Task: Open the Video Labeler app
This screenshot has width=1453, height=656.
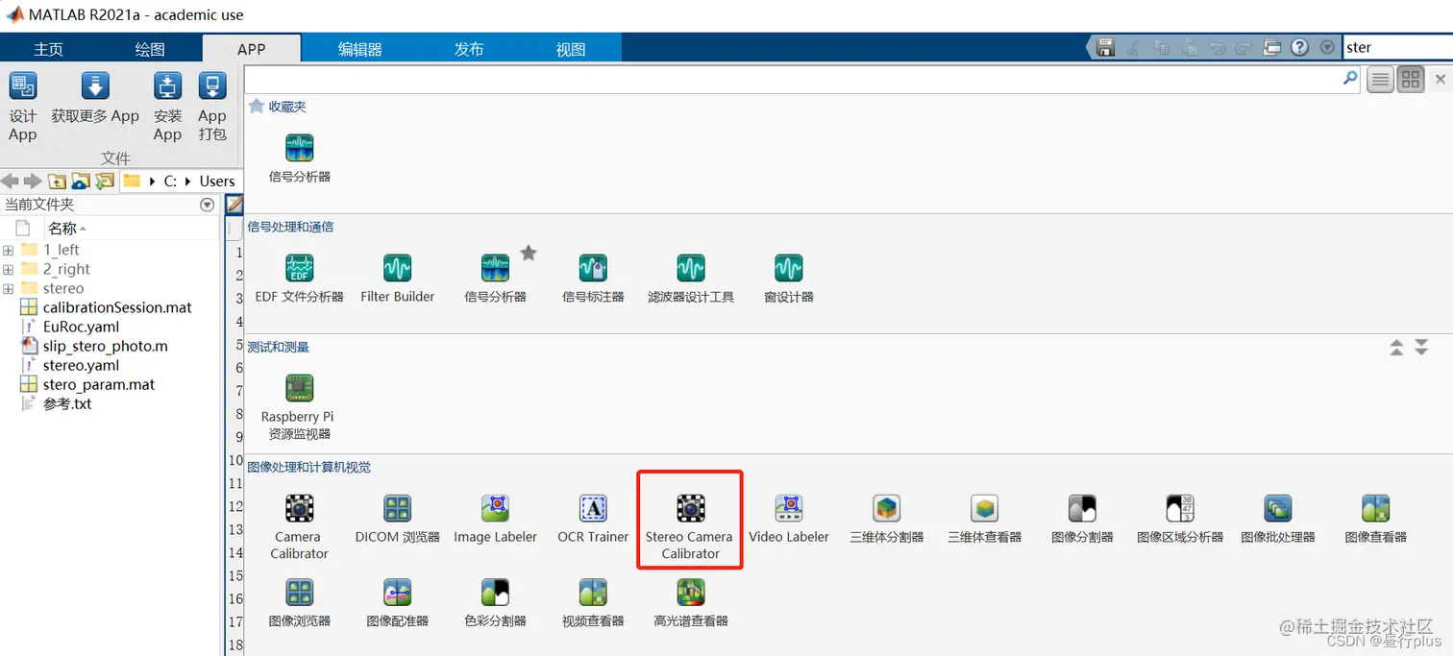Action: [788, 519]
